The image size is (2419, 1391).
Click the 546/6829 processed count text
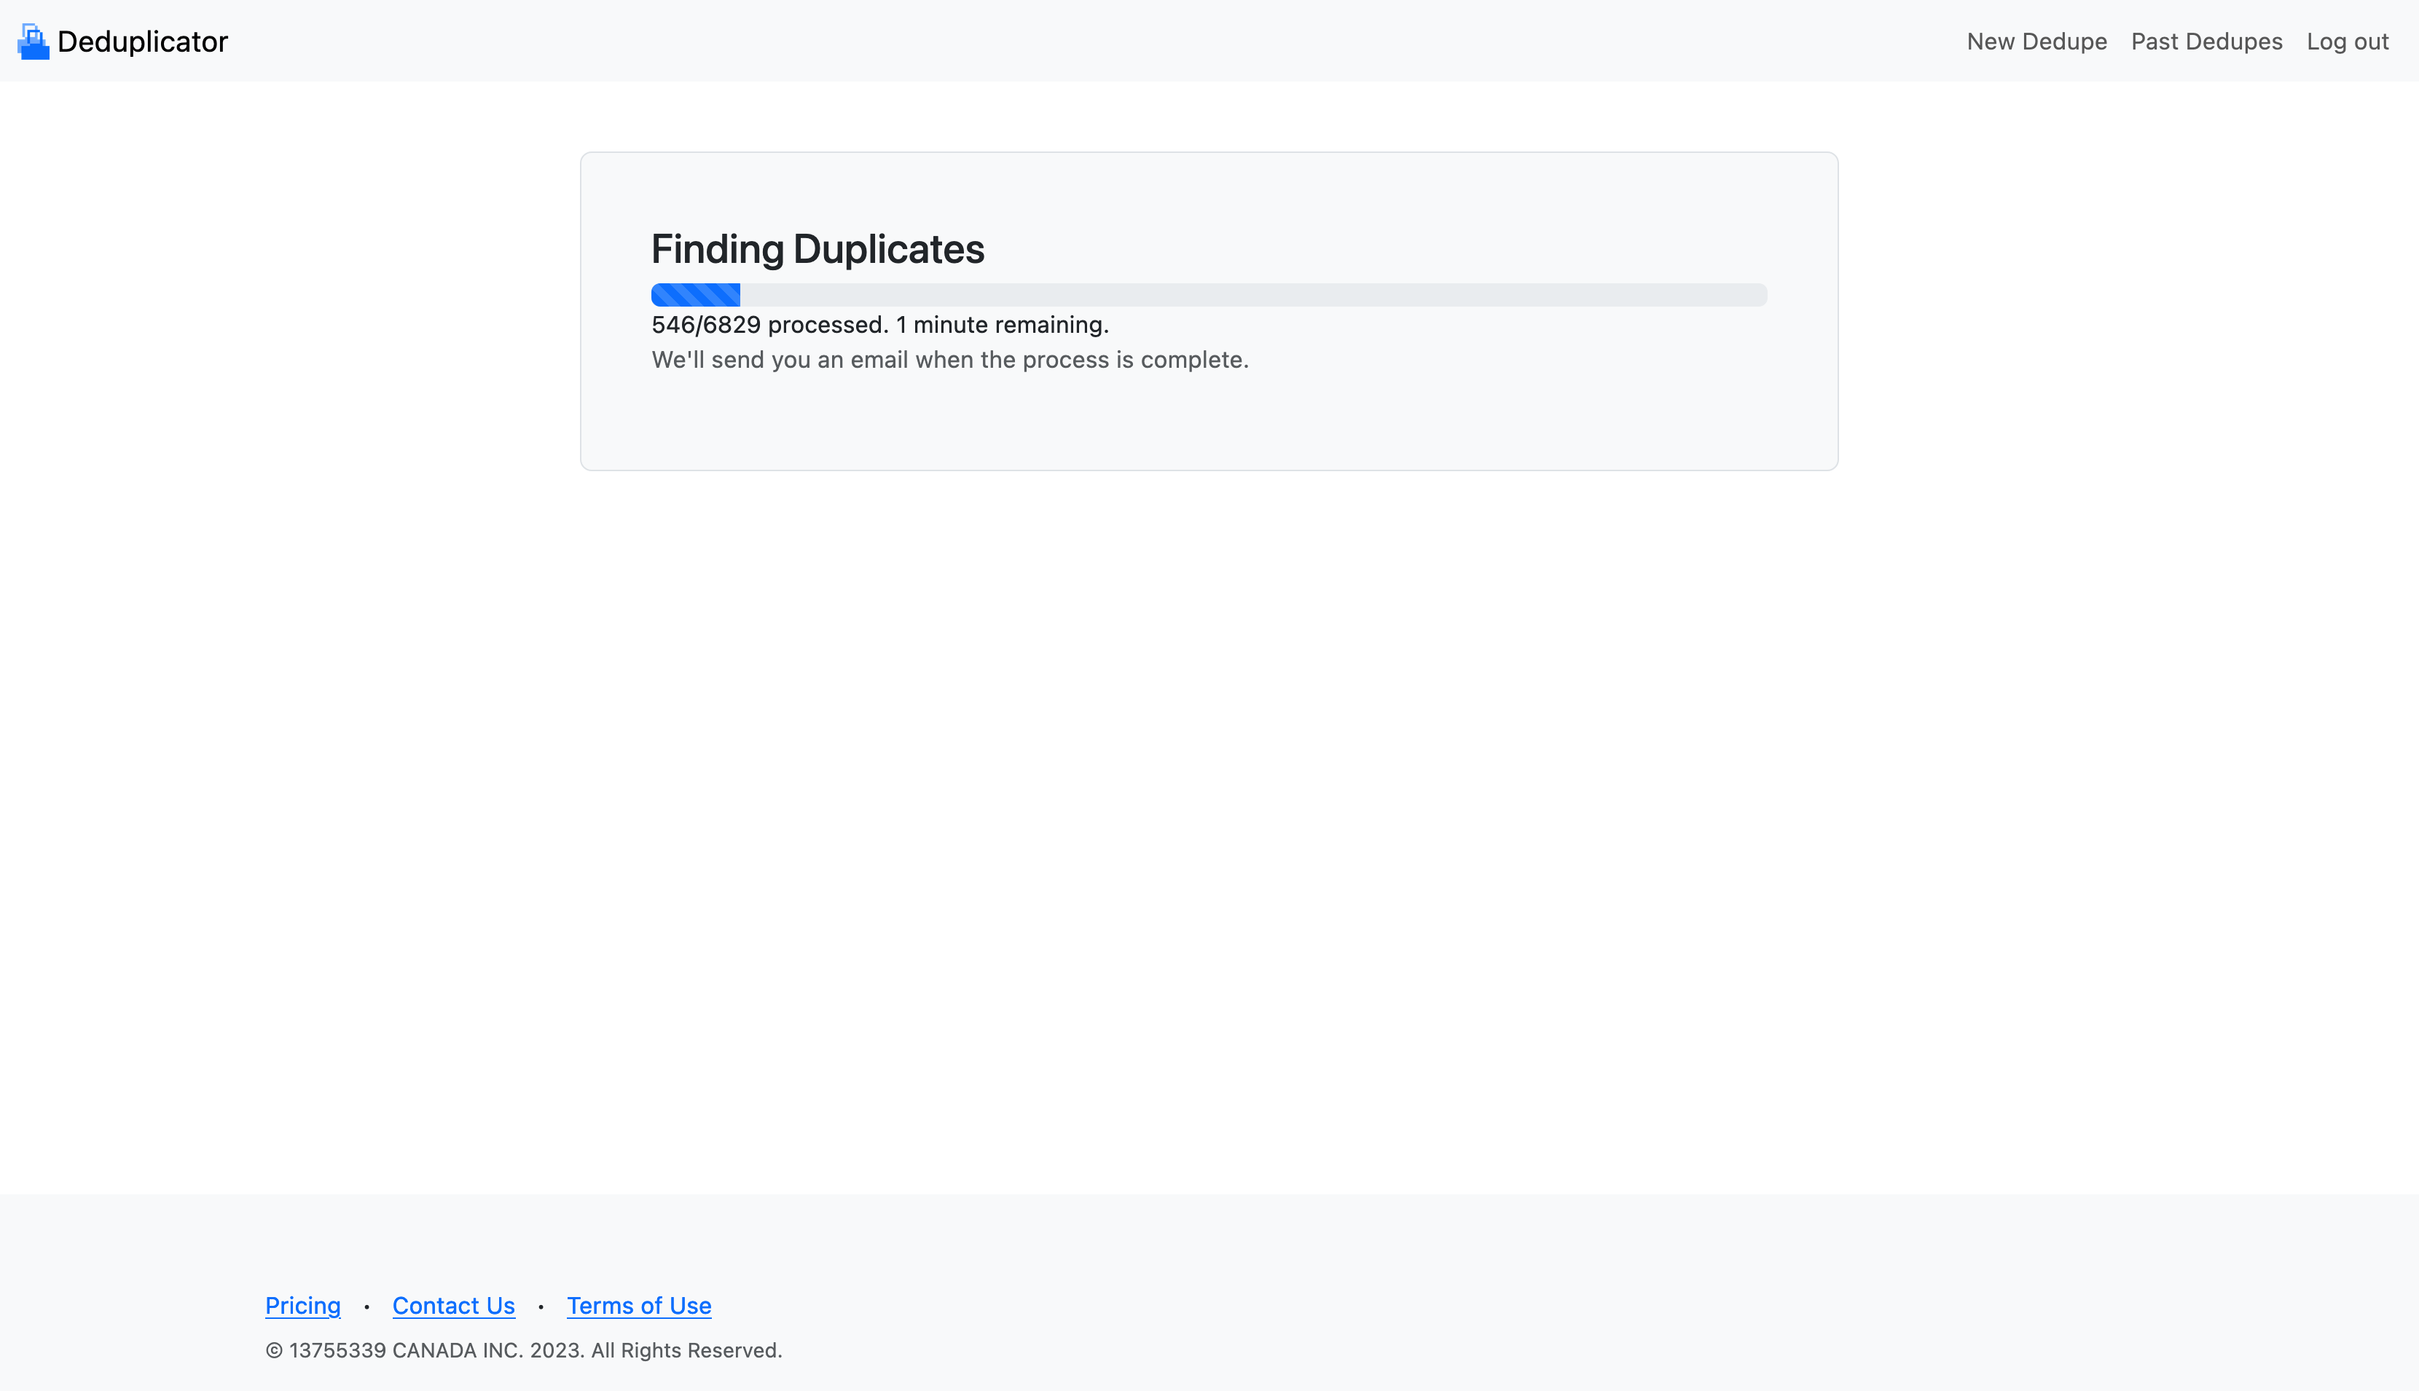[769, 325]
